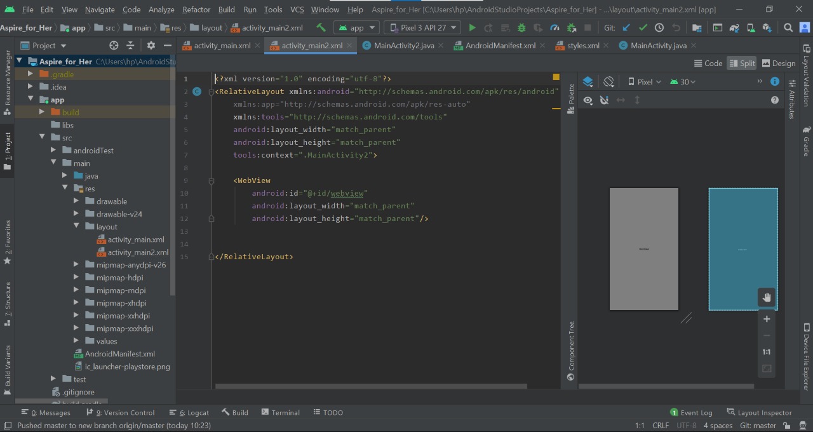
Task: Show Git history clock icon
Action: pos(659,28)
